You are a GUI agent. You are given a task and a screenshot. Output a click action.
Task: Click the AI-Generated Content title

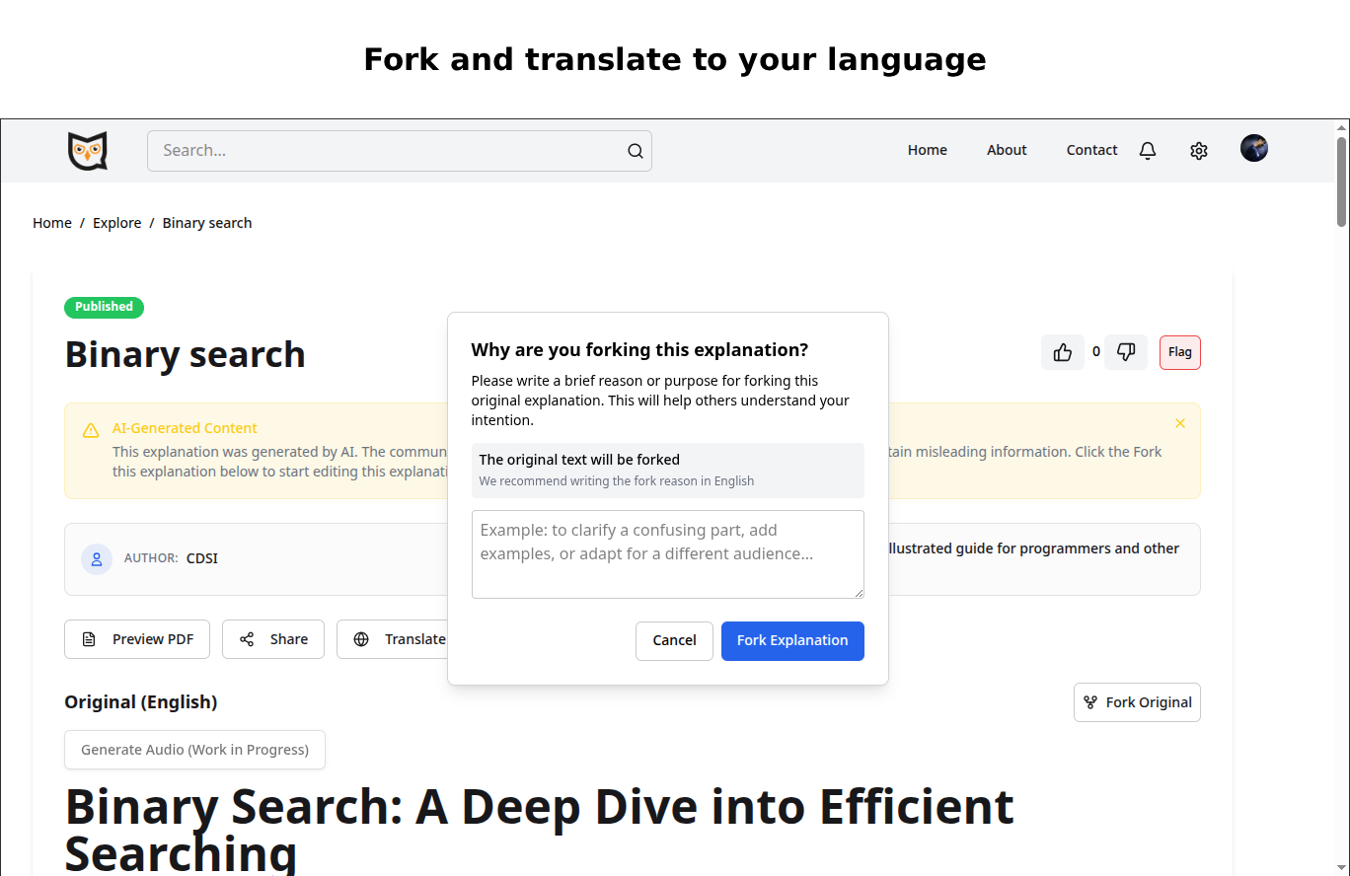tap(185, 428)
